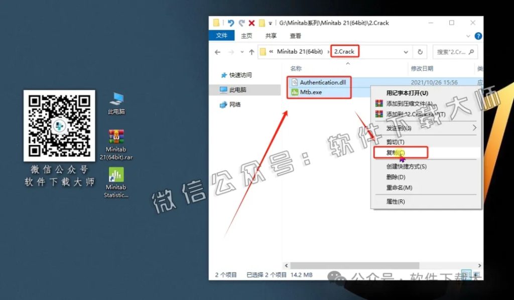Click the back navigation arrow
Viewport: 514px width, 300px height.
point(217,52)
